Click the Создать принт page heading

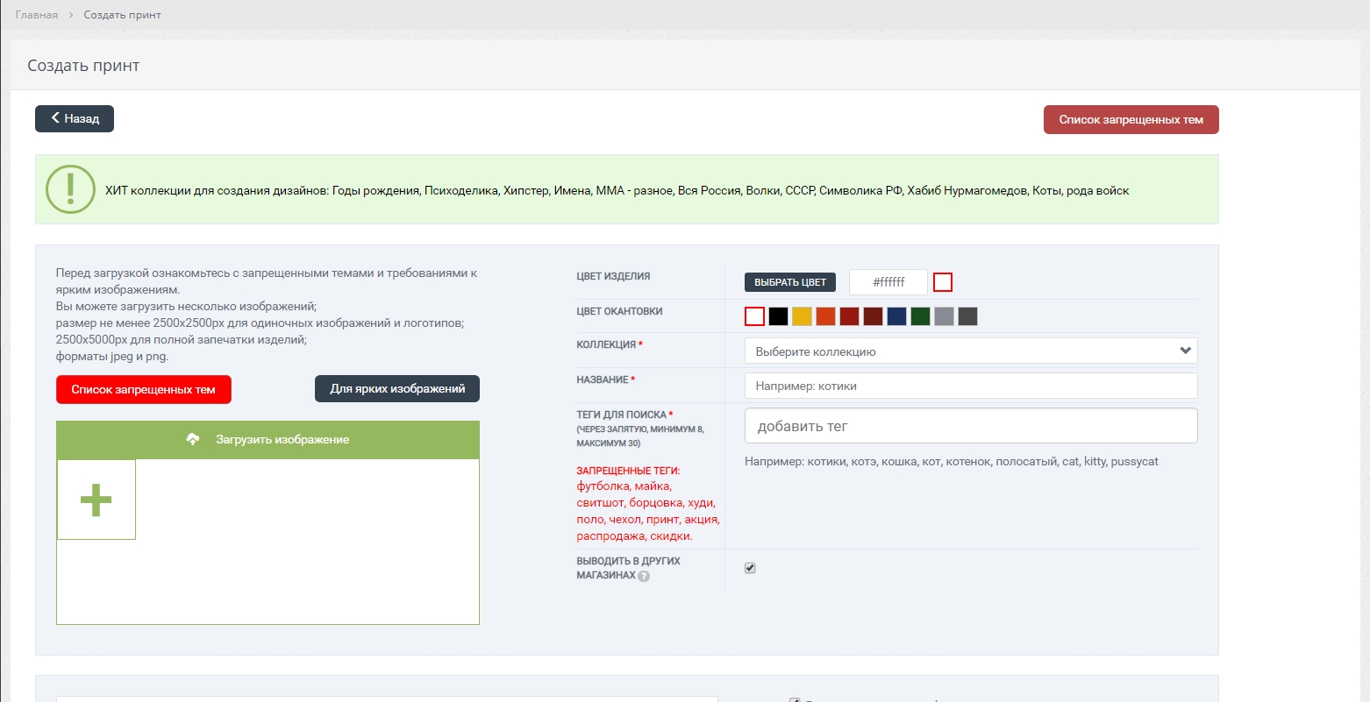click(83, 66)
